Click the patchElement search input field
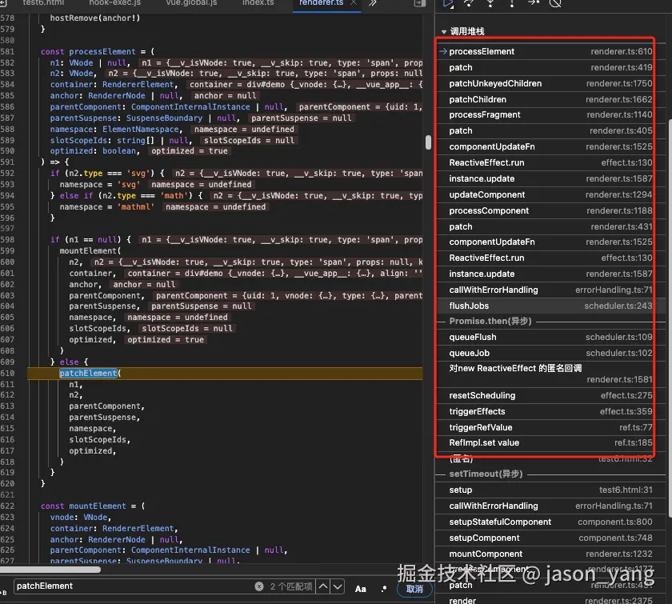This screenshot has height=604, width=672. pos(133,586)
